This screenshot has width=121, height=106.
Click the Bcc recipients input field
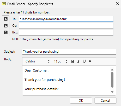[66, 32]
